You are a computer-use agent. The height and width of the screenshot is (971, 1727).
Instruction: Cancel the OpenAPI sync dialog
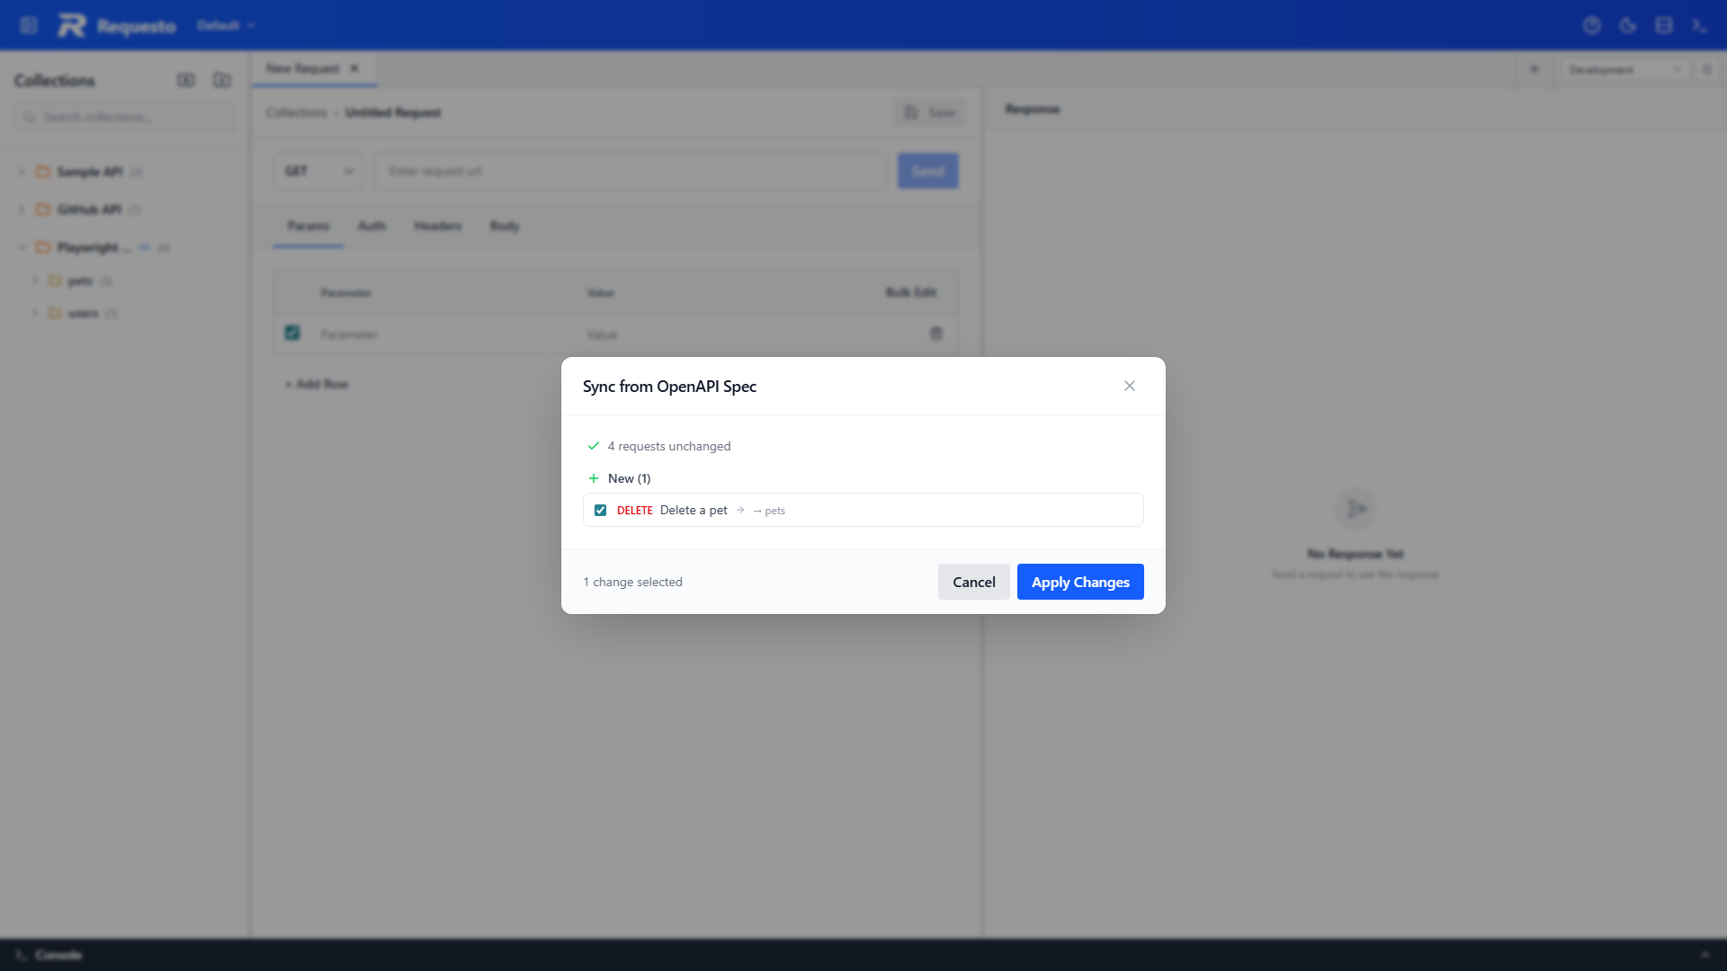(x=973, y=582)
